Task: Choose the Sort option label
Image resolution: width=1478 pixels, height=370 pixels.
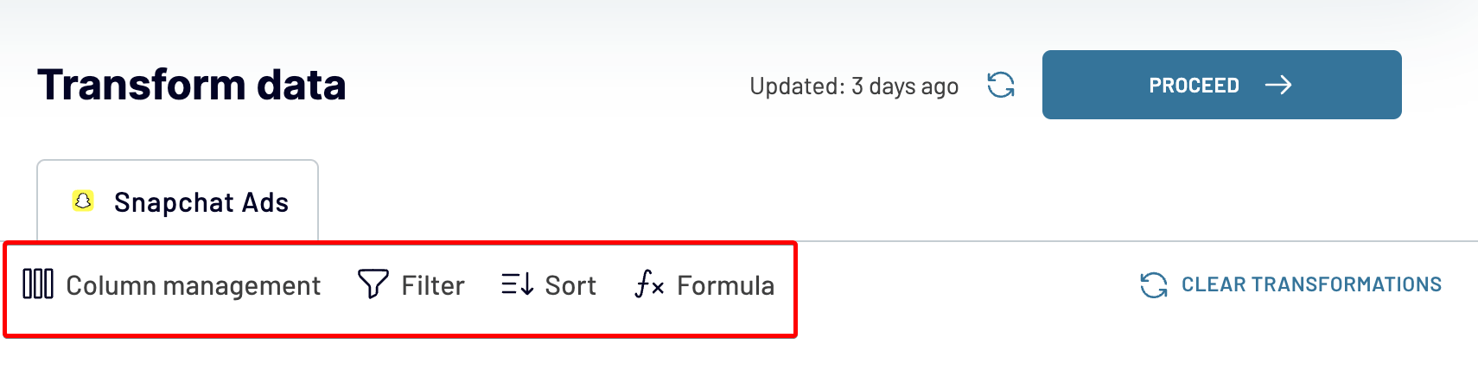Action: point(570,285)
